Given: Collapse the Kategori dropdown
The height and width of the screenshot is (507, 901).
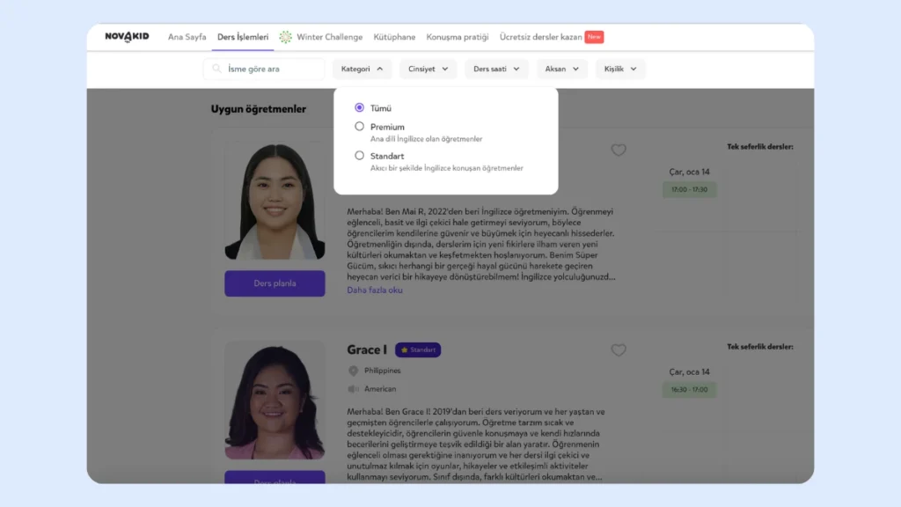Looking at the screenshot, I should [362, 69].
